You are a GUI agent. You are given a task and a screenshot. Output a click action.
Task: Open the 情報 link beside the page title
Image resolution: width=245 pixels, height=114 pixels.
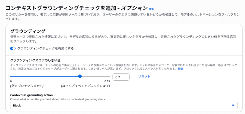click(x=152, y=9)
